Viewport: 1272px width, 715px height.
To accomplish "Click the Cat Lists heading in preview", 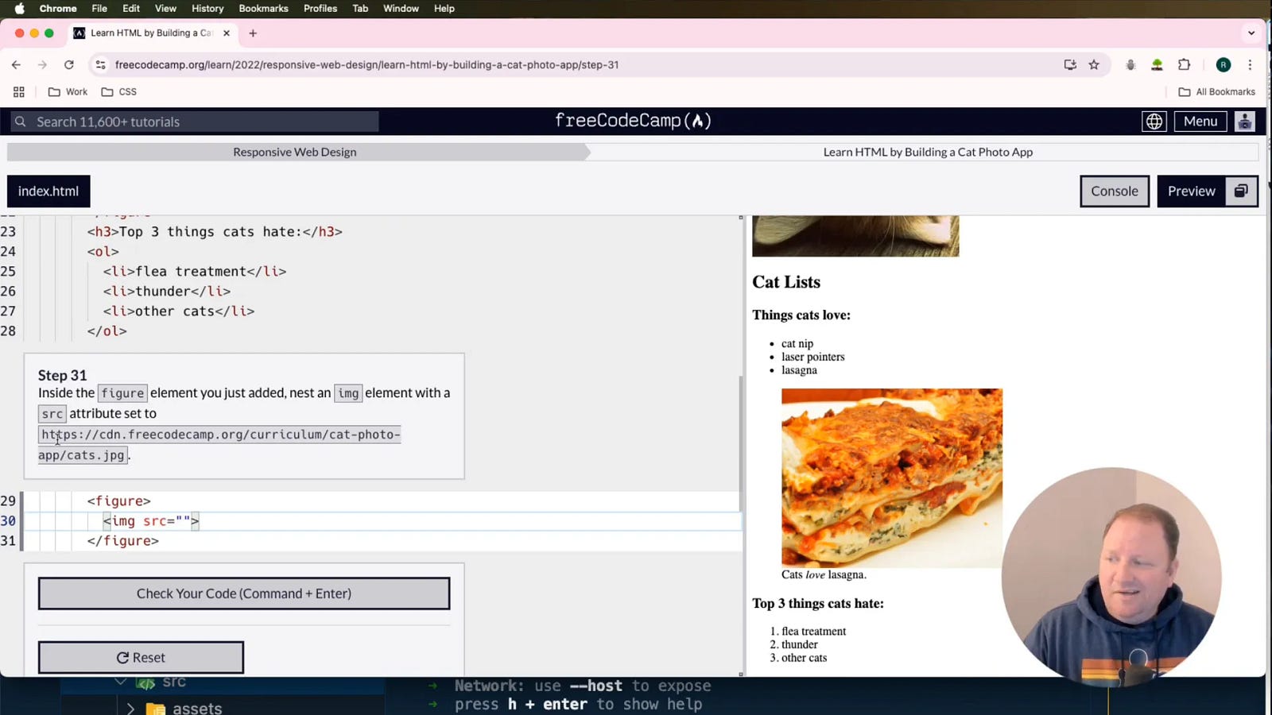I will 786,282.
